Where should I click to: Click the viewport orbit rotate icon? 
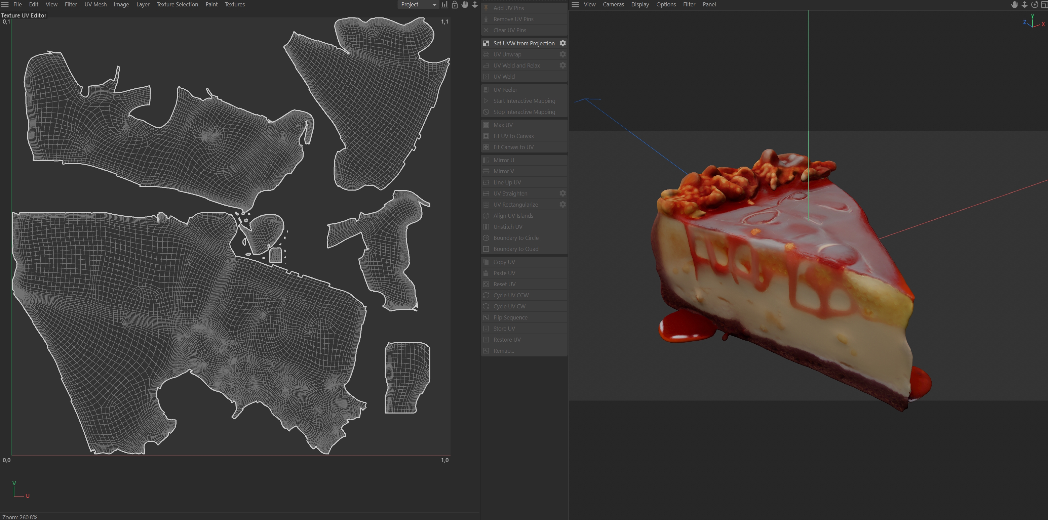(1034, 4)
